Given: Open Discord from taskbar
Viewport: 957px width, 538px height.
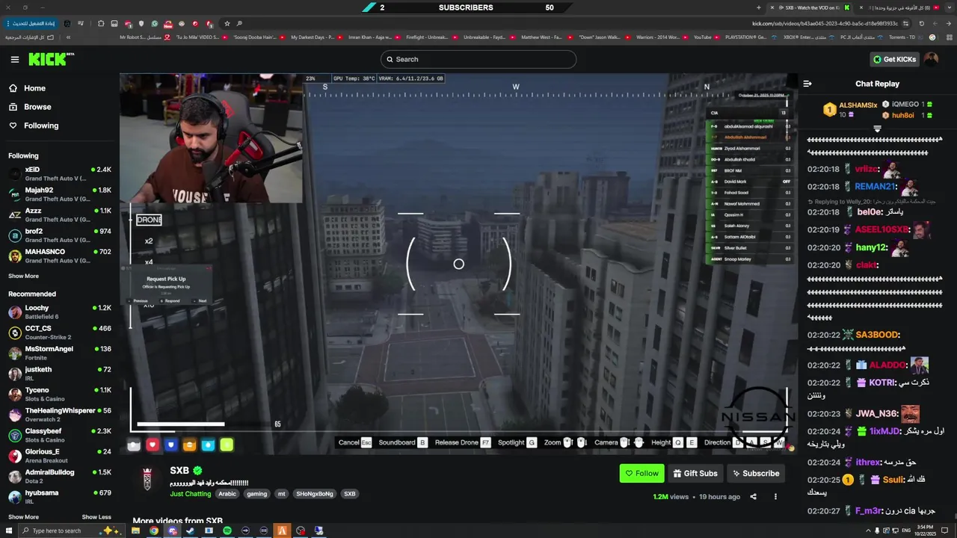Looking at the screenshot, I should click(173, 531).
